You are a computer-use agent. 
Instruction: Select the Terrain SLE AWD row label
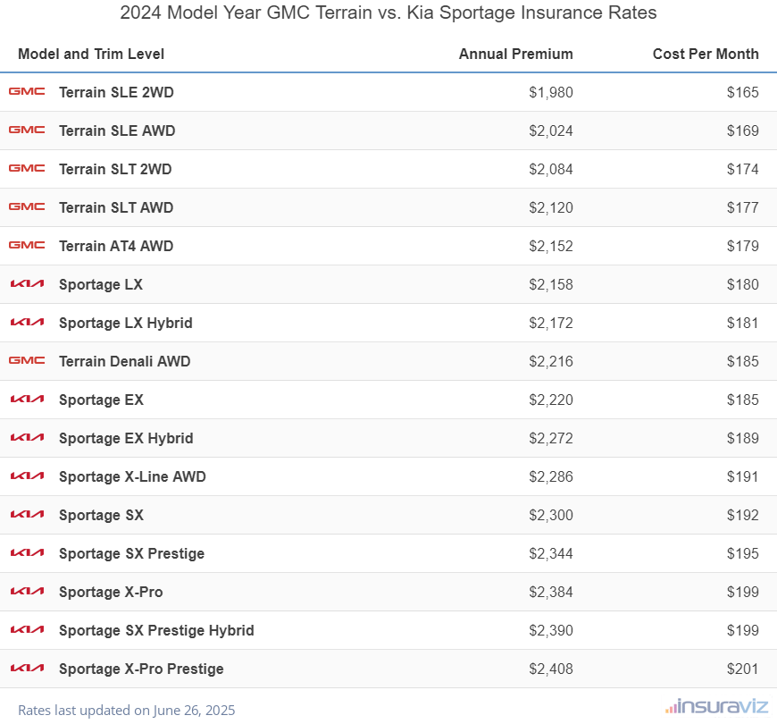pyautogui.click(x=117, y=130)
